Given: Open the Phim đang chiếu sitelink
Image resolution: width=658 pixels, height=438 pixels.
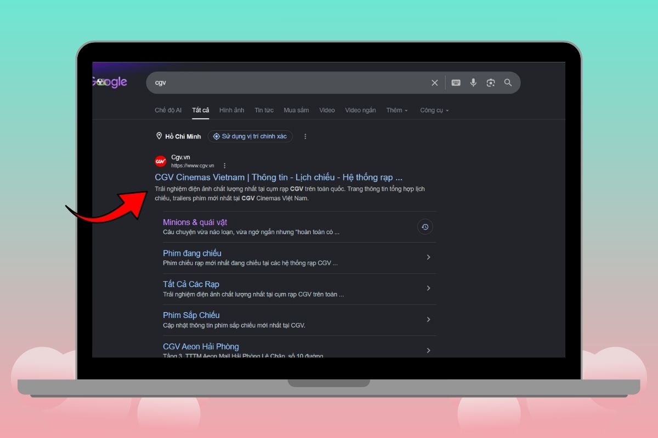Looking at the screenshot, I should point(192,253).
